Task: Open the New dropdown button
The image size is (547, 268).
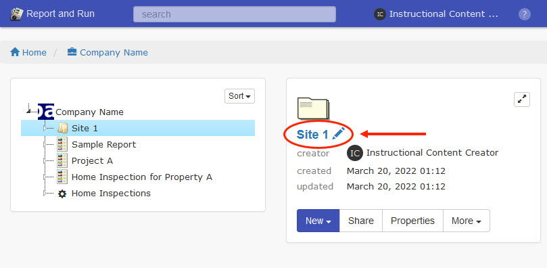Action: (x=318, y=221)
